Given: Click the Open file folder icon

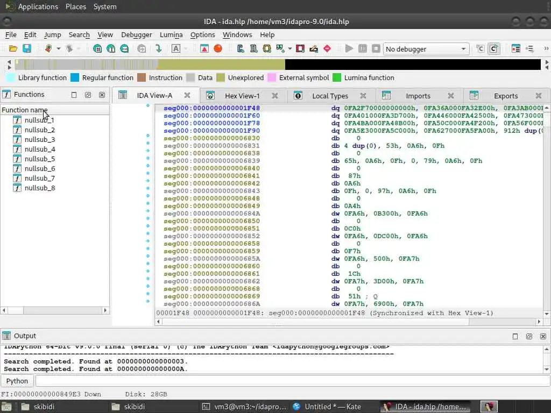Looking at the screenshot, I should pos(13,48).
